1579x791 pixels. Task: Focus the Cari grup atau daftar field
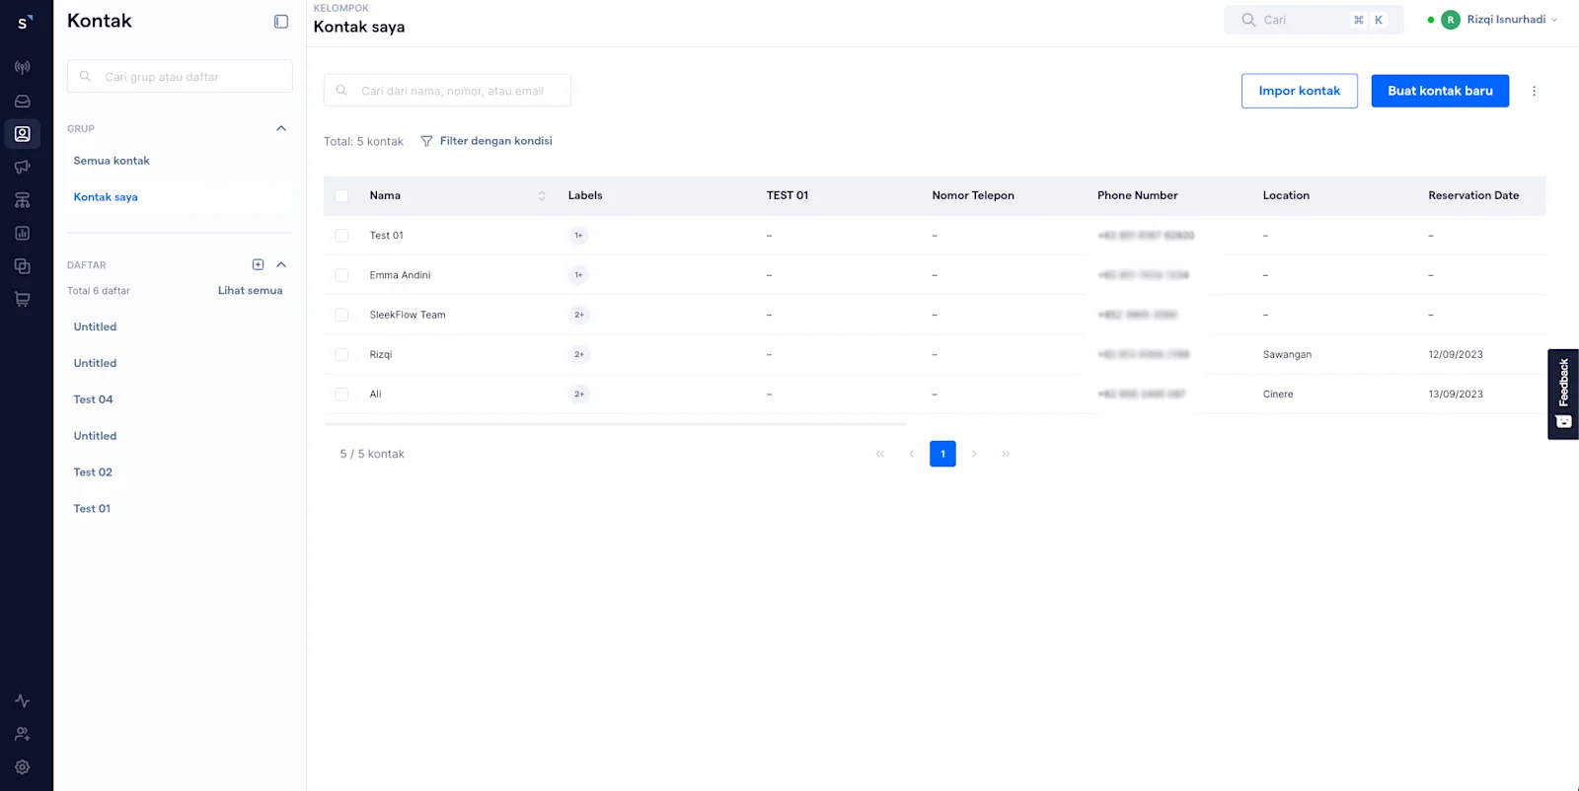click(180, 76)
